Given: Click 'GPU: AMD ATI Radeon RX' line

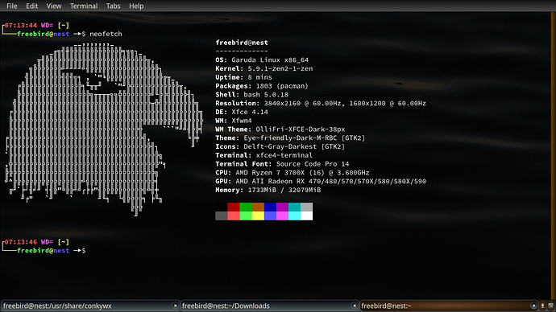Looking at the screenshot, I should tap(321, 181).
